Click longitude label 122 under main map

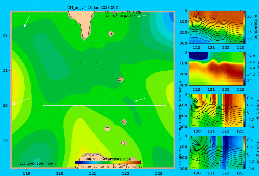(126, 173)
